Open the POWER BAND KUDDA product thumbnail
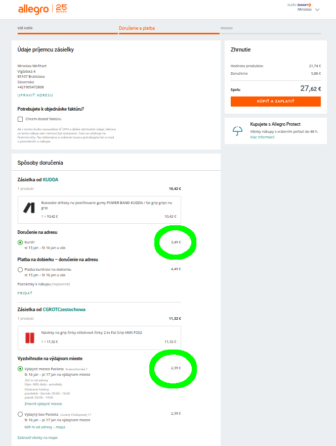Screen dimensions: 336x446 pos(28,207)
